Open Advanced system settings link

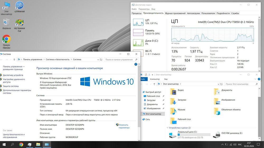click(x=17, y=91)
